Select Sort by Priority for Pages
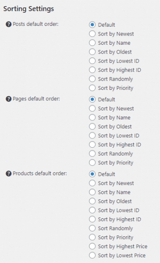160x263 pixels. pos(92,163)
